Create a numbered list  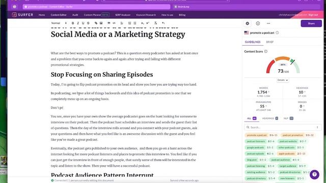click(x=129, y=23)
